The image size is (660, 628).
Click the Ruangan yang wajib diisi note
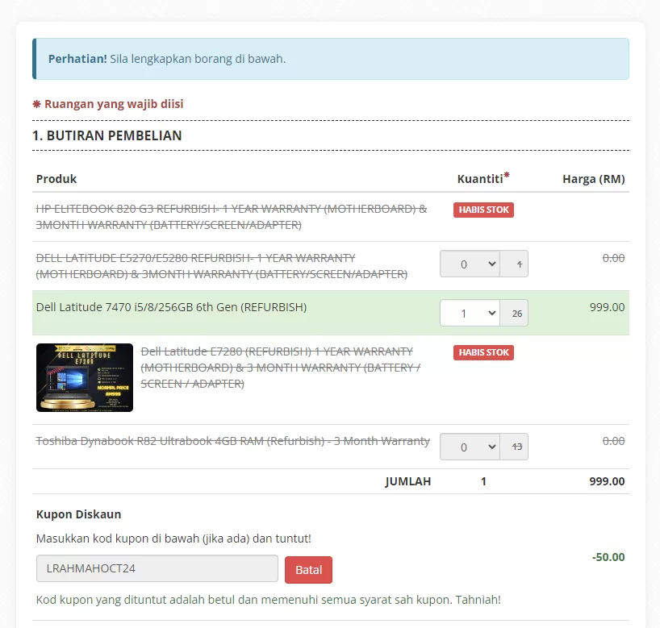point(108,104)
